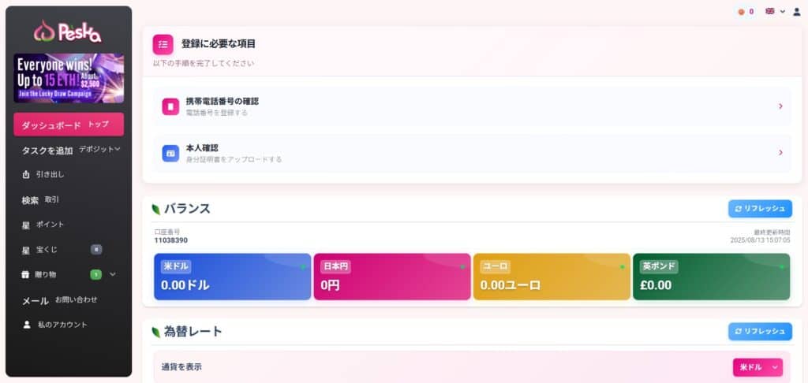
Task: Click the checklist icon beside 登録に必要な項目
Action: tap(163, 44)
